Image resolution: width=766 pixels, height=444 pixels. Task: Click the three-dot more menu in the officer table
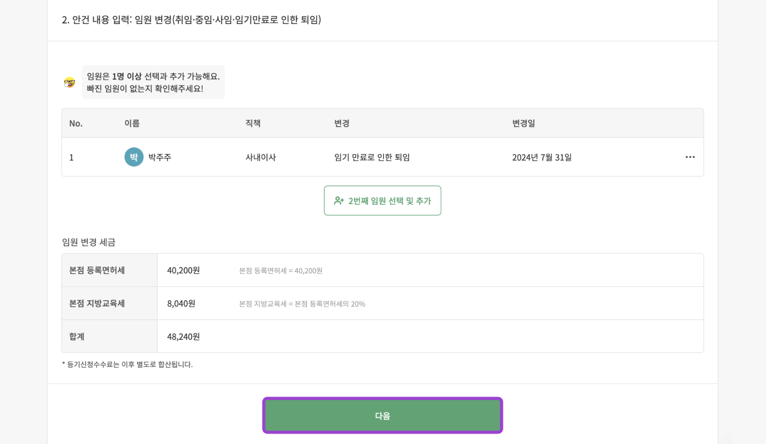[x=690, y=157]
